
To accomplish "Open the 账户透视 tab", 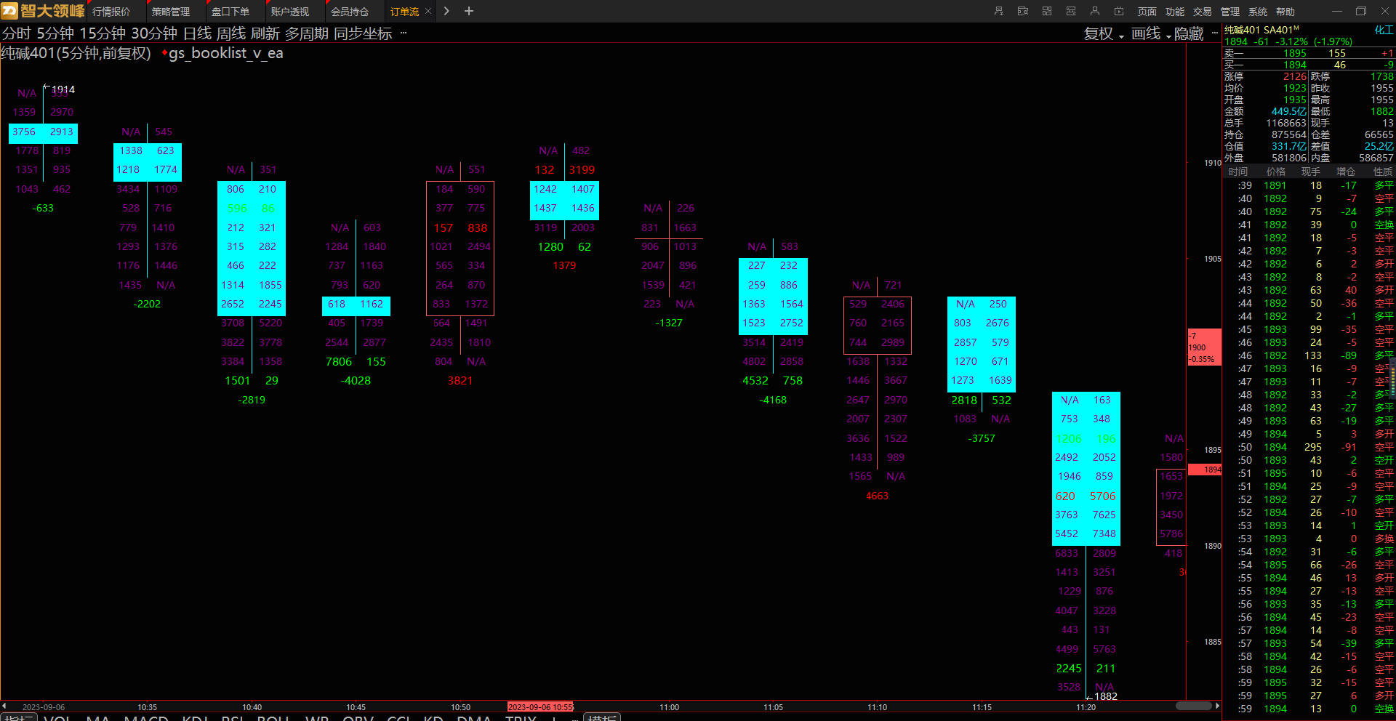I will click(x=290, y=12).
